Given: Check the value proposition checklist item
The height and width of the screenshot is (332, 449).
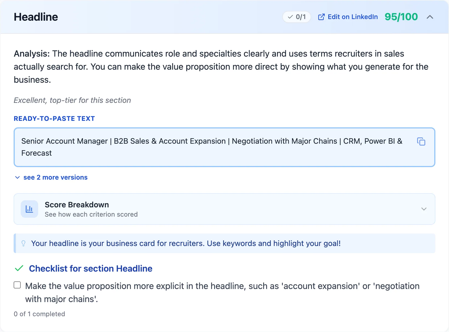Looking at the screenshot, I should pos(17,285).
